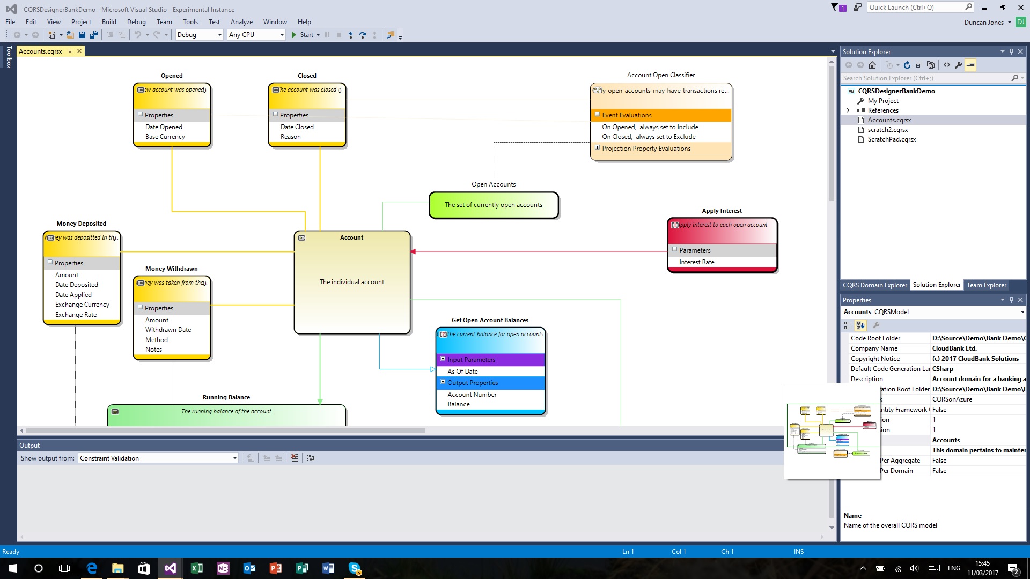
Task: Click the Property Pages wrench in Properties panel
Action: pos(876,325)
